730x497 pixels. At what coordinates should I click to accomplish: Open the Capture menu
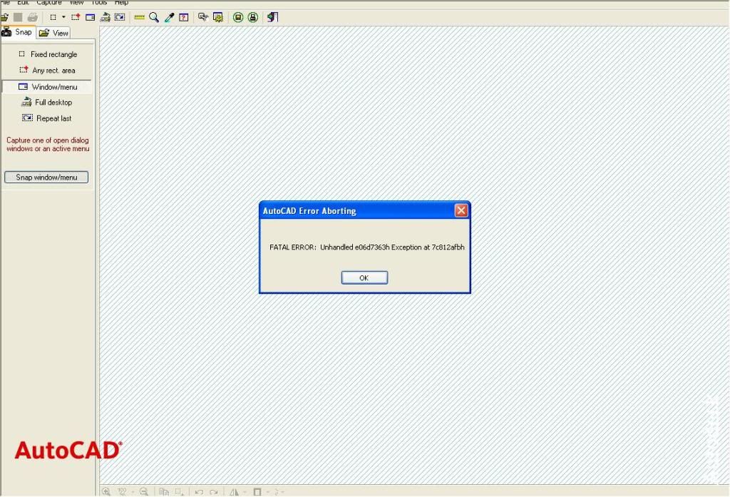49,3
